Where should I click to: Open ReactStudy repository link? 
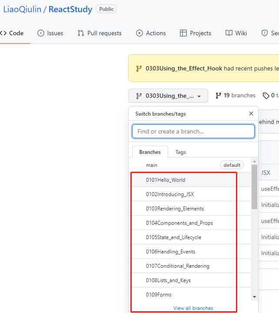(x=70, y=10)
